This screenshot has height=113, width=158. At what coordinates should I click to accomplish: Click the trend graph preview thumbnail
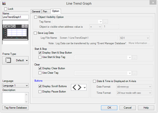tap(15, 32)
